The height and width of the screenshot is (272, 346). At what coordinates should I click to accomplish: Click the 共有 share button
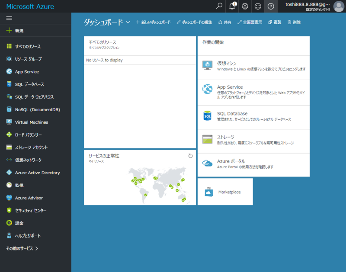pyautogui.click(x=225, y=22)
